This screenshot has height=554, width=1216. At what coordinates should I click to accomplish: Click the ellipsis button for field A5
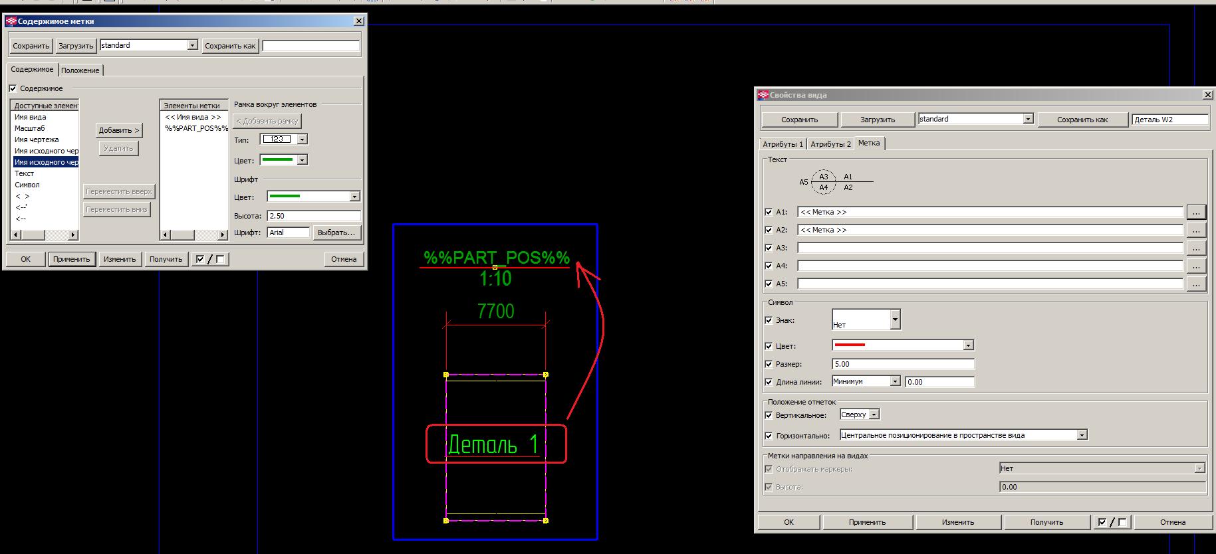pos(1196,284)
